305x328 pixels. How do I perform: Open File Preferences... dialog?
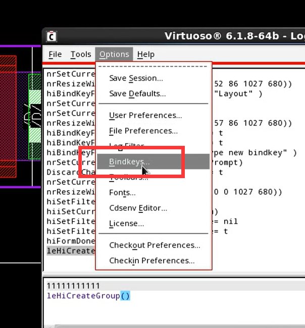(143, 131)
